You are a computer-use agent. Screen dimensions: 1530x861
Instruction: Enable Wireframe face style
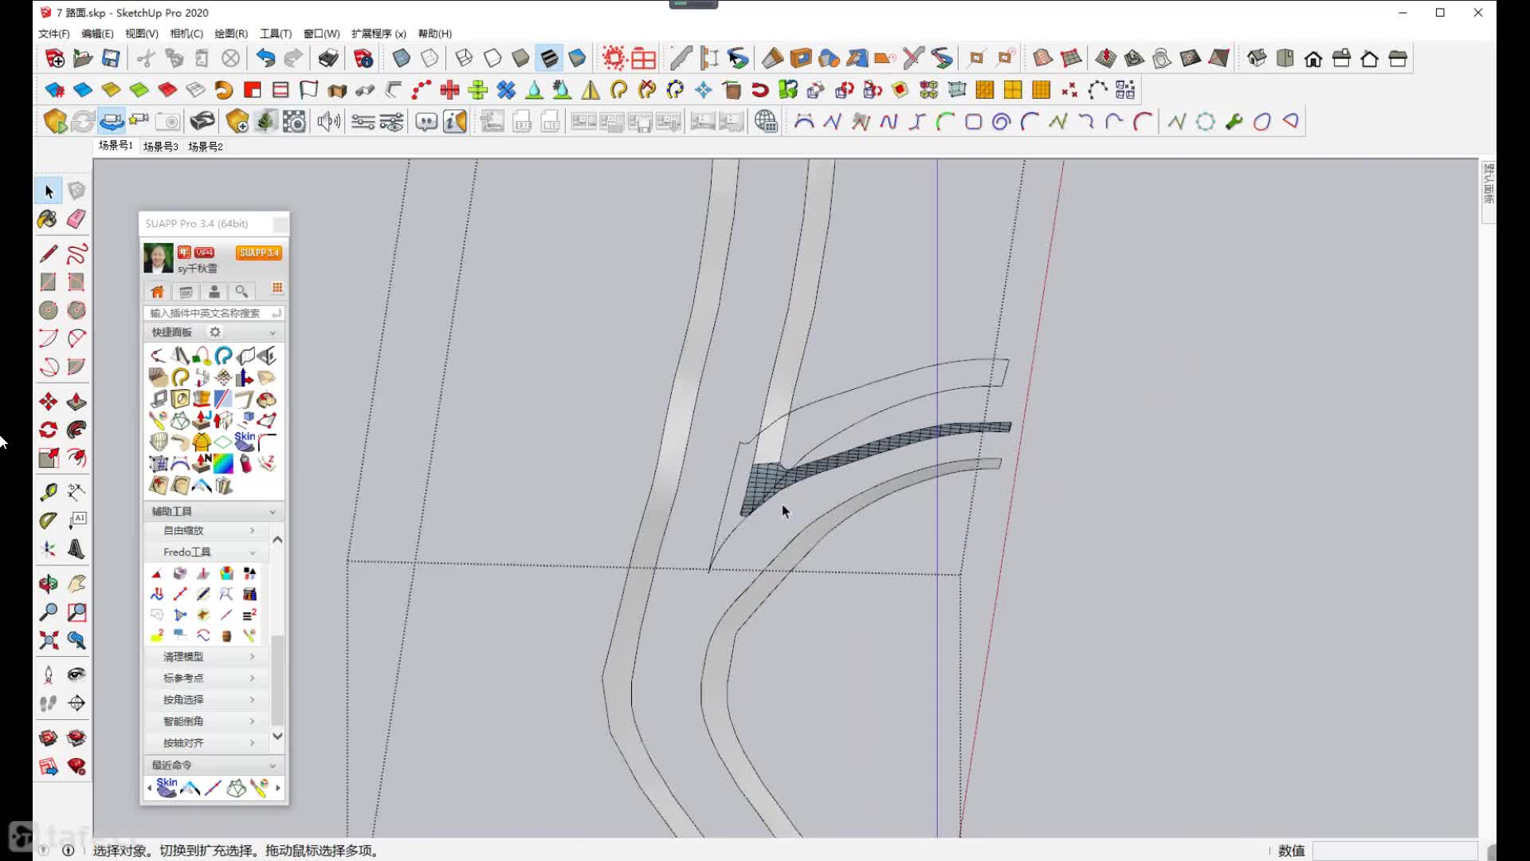[x=464, y=58]
